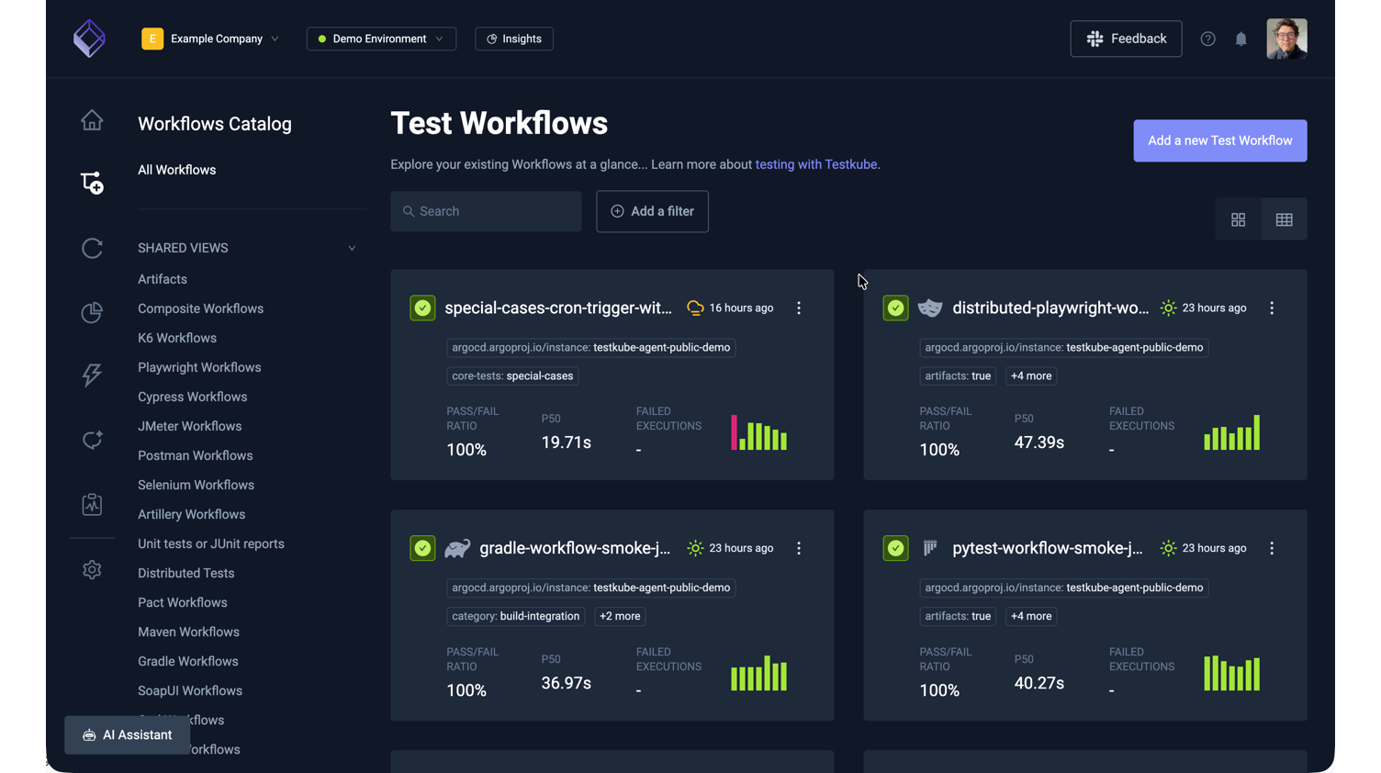1381x773 pixels.
Task: Click execution bar chart on special-cases-cron-trigger card
Action: [758, 432]
